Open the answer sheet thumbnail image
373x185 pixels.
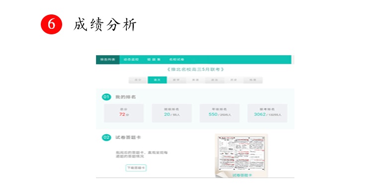click(241, 156)
